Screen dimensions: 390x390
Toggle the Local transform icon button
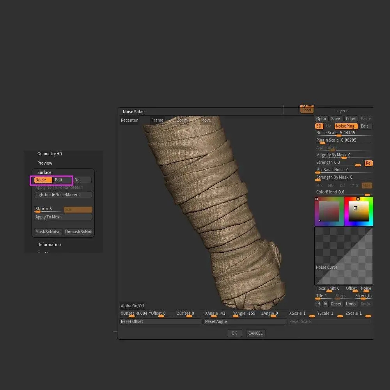point(307,109)
